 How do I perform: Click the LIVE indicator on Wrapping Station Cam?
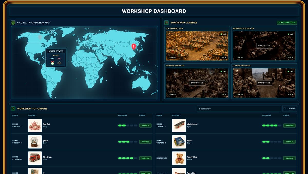[290, 34]
